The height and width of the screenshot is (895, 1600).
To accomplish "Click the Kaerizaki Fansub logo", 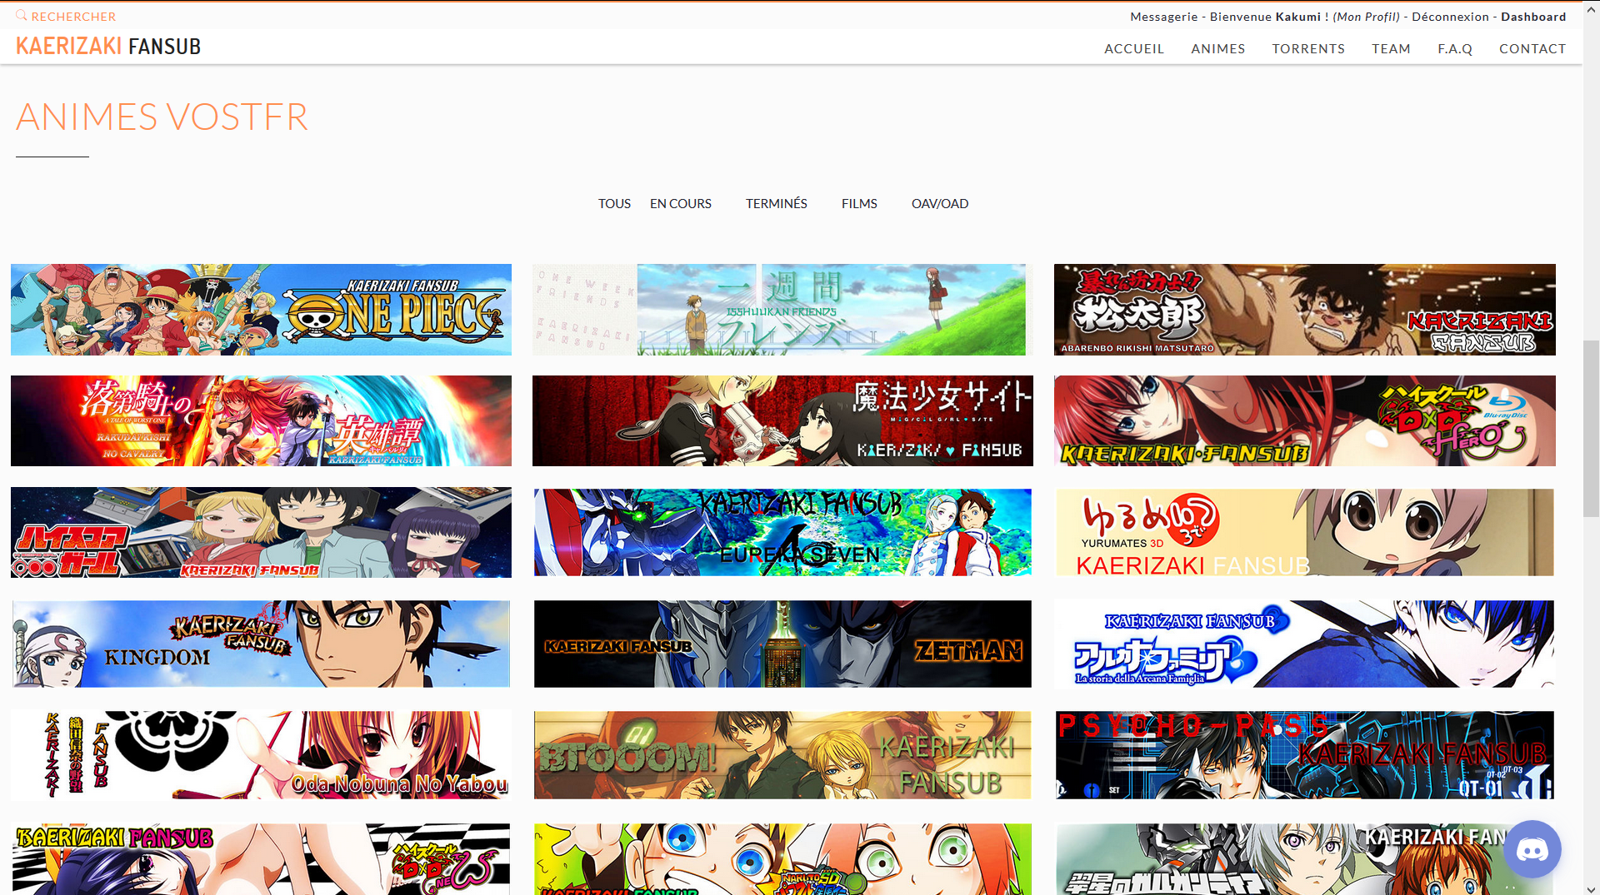I will (108, 47).
